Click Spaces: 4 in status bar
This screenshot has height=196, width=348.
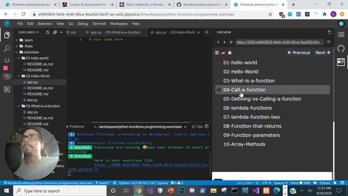coord(281,183)
